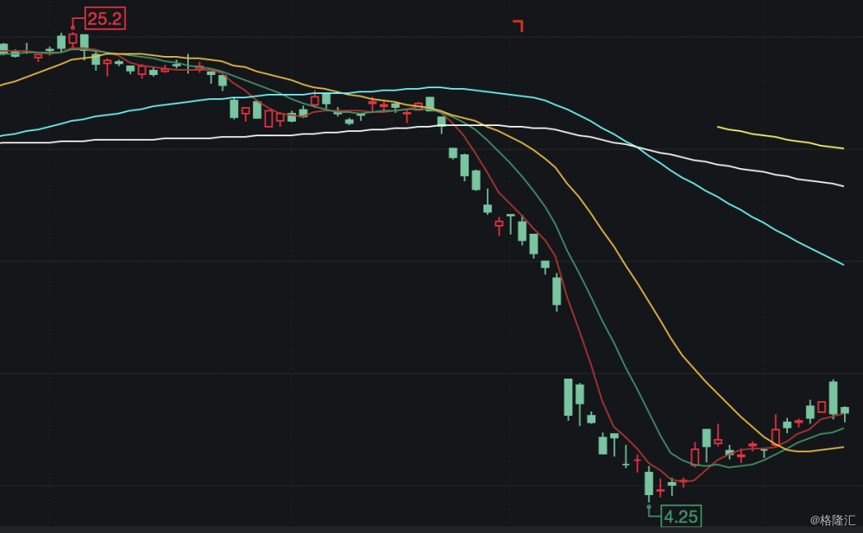863x533 pixels.
Task: Click the lowest green candle above 4.25
Action: [649, 483]
